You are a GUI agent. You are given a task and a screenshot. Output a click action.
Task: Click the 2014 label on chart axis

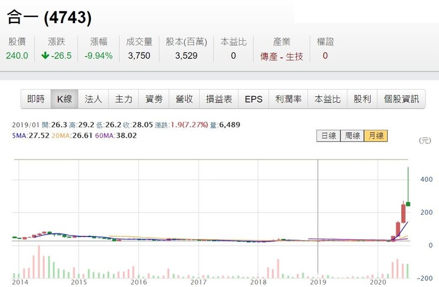20,282
